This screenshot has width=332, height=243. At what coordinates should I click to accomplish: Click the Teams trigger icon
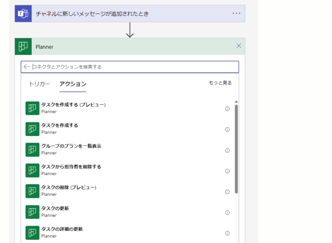coord(23,14)
